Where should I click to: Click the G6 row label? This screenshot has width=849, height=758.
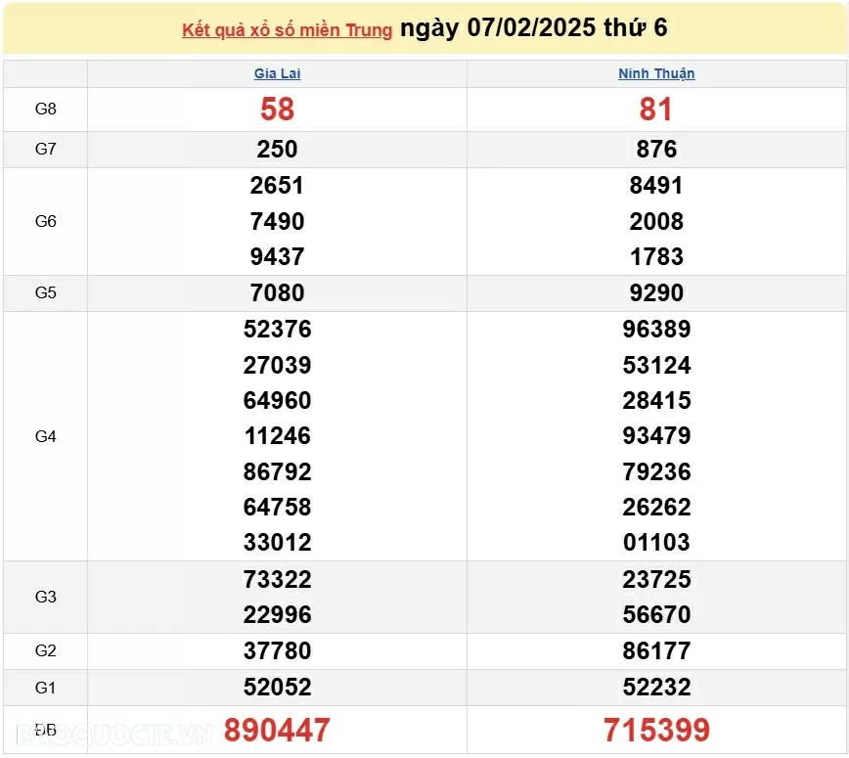tap(46, 221)
